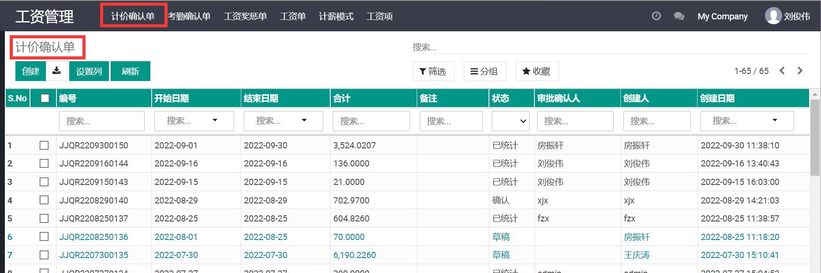This screenshot has width=821, height=273.
Task: Open the 收藏 favorites star button
Action: coord(537,71)
